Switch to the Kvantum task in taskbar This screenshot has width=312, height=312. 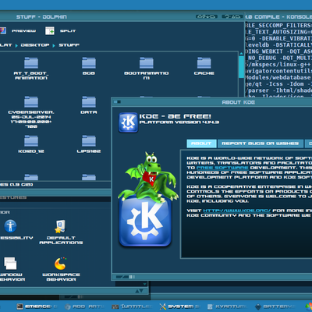coord(228,307)
